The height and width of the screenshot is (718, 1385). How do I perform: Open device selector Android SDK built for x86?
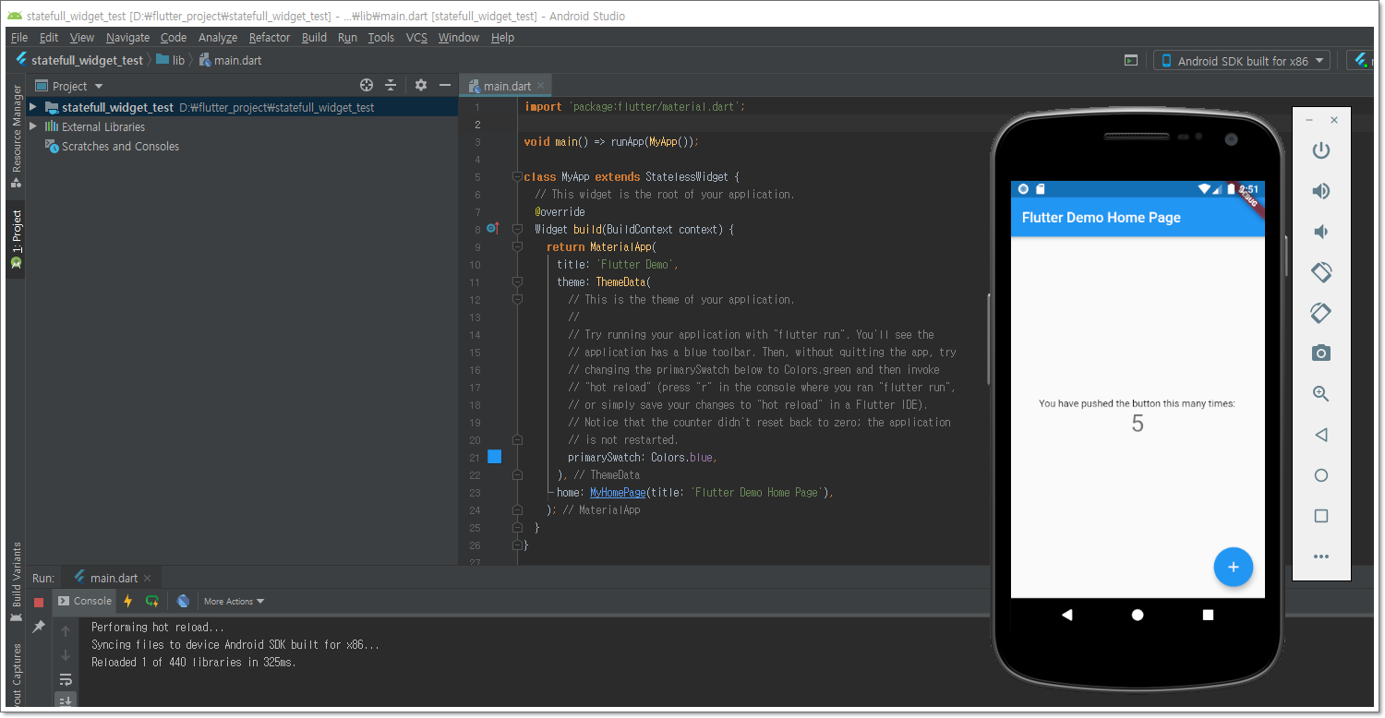pyautogui.click(x=1242, y=61)
